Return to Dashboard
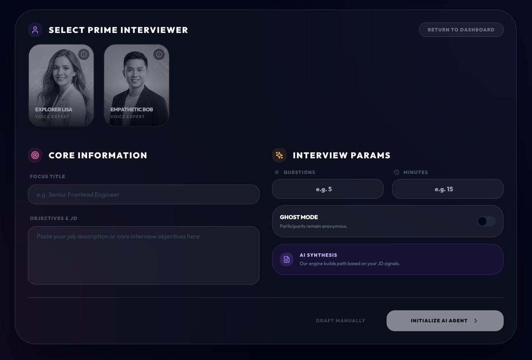Screen dimensions: 532x360 [461, 30]
